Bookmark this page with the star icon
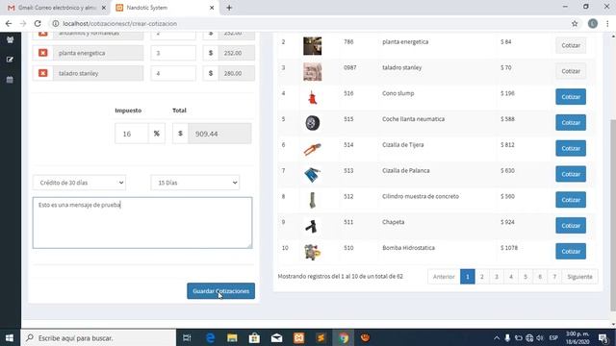The width and height of the screenshot is (616, 346). 575,23
